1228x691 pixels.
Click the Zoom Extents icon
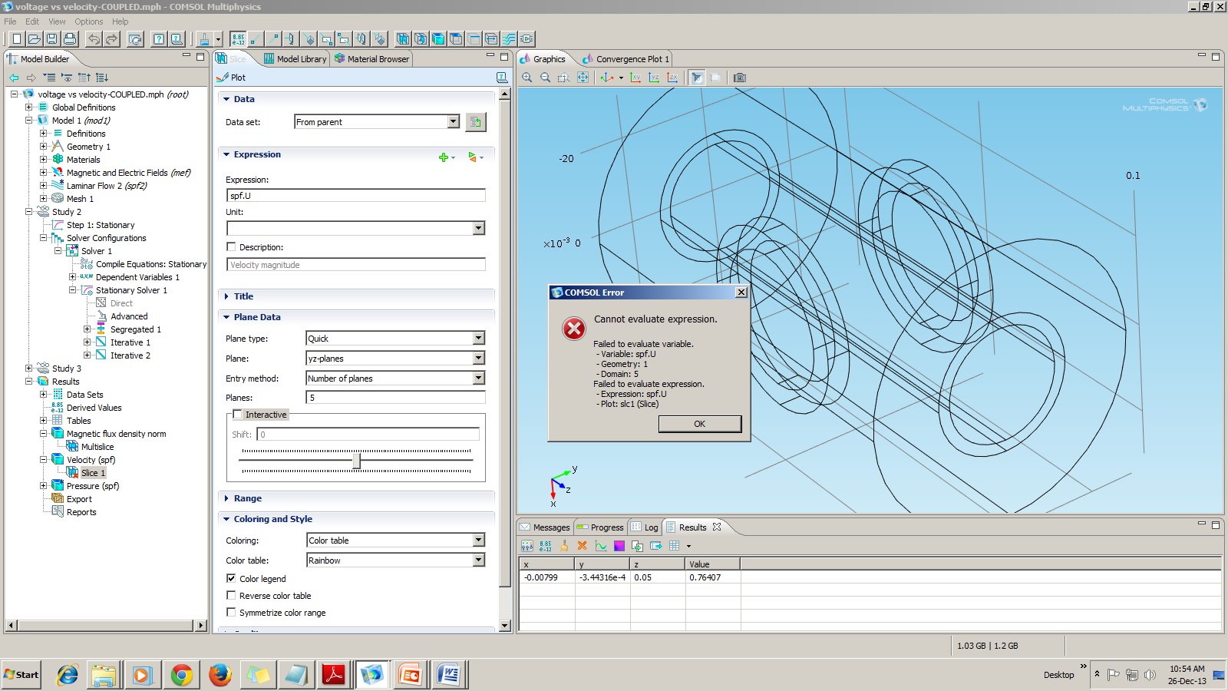583,78
